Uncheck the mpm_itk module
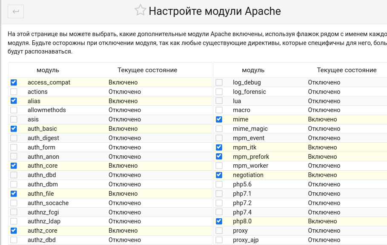 click(x=219, y=147)
